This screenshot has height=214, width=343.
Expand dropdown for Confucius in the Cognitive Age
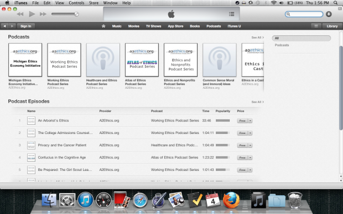click(250, 158)
